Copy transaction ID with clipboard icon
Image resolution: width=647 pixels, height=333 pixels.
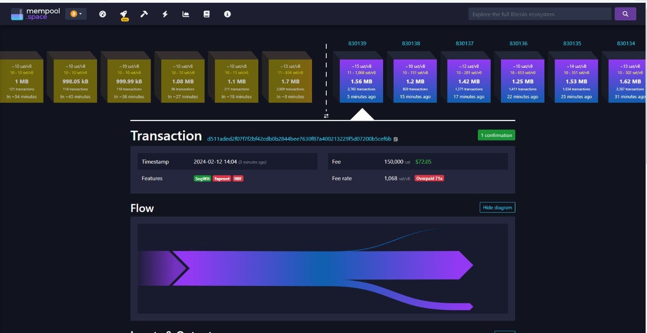click(x=396, y=139)
